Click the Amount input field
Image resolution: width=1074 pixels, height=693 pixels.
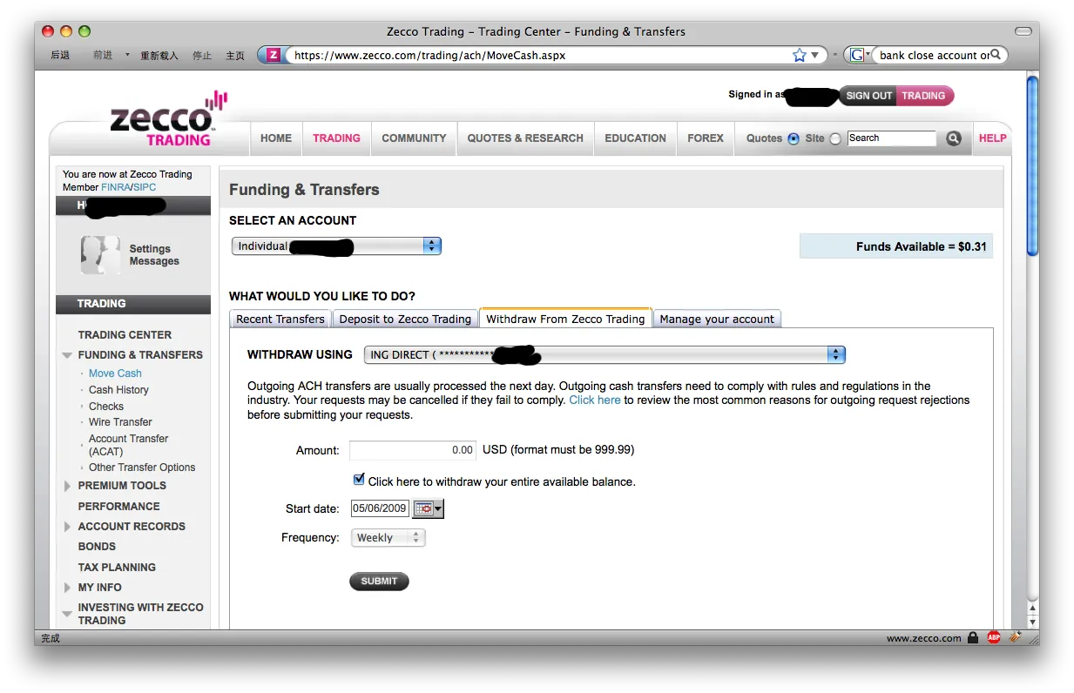click(413, 450)
